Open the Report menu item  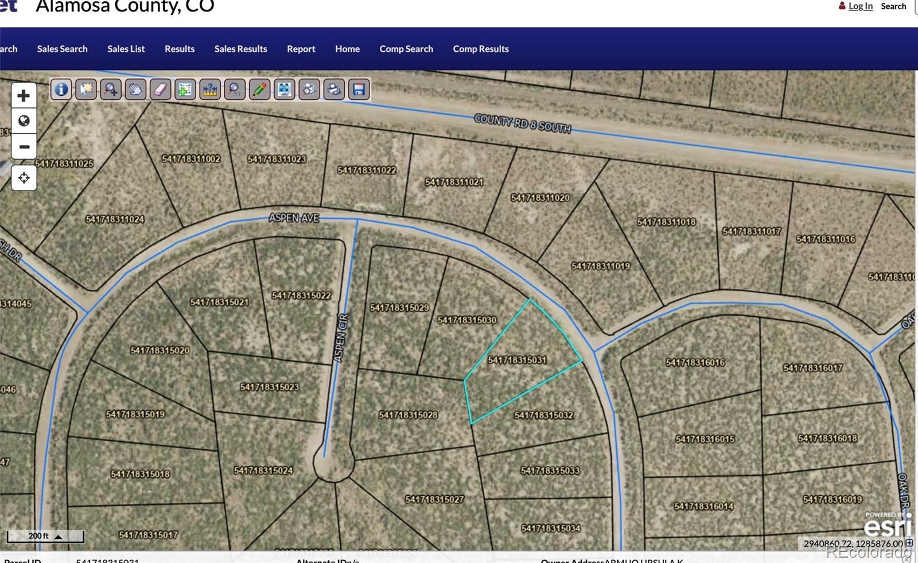pyautogui.click(x=301, y=49)
